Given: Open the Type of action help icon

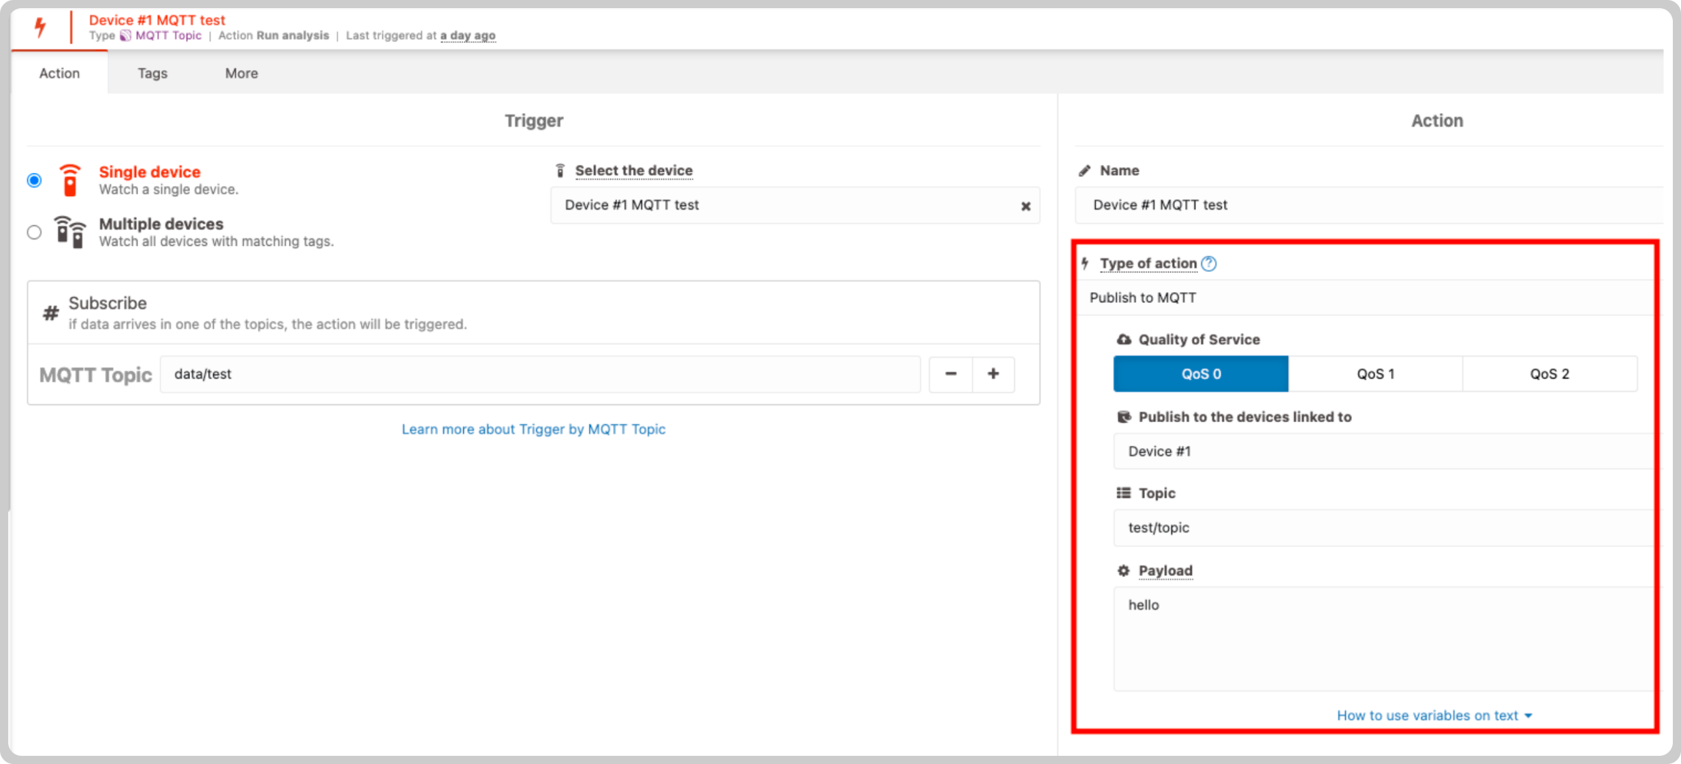Looking at the screenshot, I should pos(1209,264).
